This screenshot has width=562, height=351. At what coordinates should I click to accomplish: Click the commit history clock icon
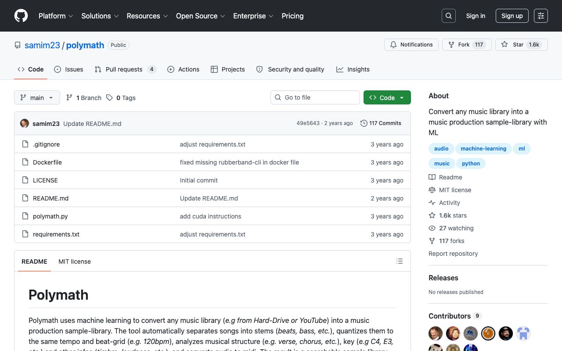tap(364, 123)
